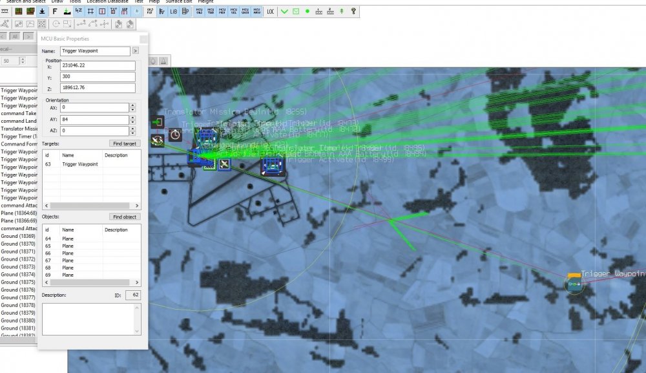646x373 pixels.
Task: Select the crossed airfield icon on map
Action: coord(224,164)
